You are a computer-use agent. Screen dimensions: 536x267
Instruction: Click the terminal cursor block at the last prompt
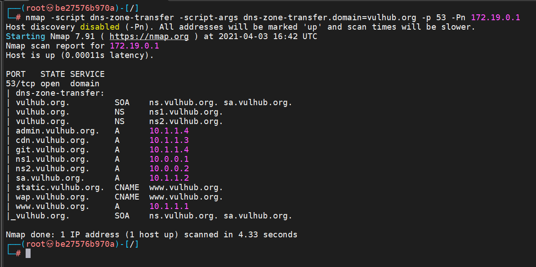(28, 253)
